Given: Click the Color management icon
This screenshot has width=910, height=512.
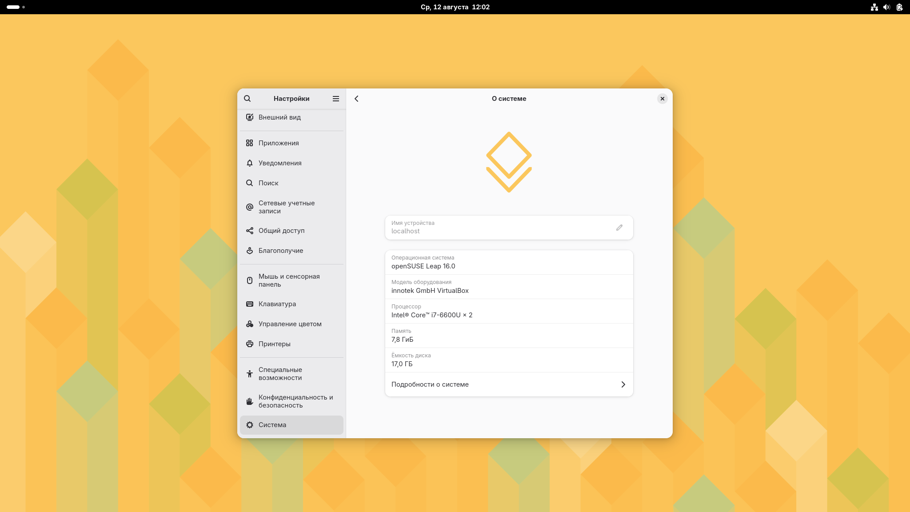Looking at the screenshot, I should click(x=250, y=324).
